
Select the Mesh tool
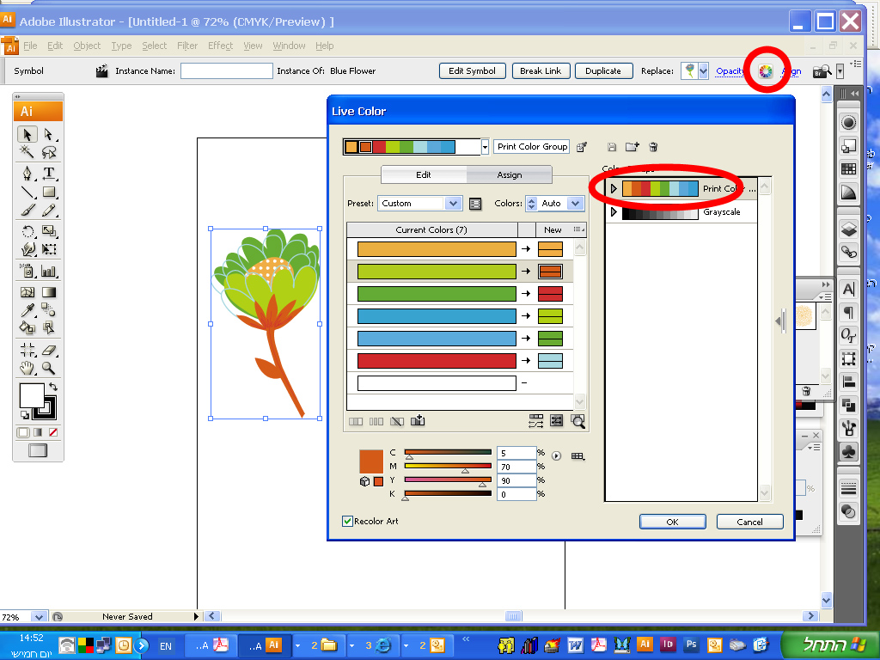pos(27,292)
